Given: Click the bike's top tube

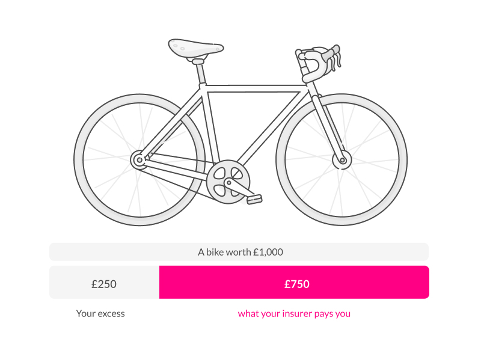Looking at the screenshot, I should coord(256,88).
